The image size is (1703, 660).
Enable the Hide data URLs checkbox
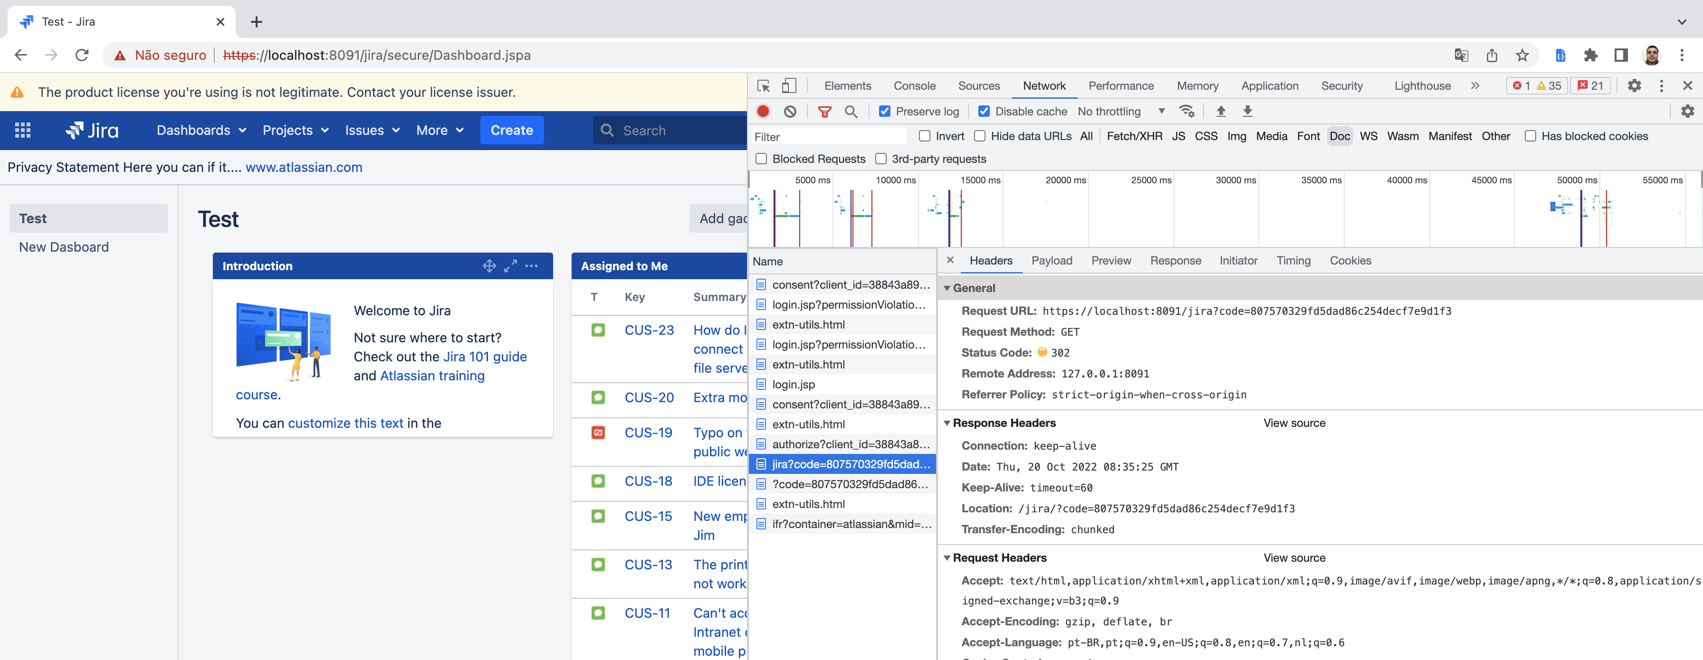point(980,136)
